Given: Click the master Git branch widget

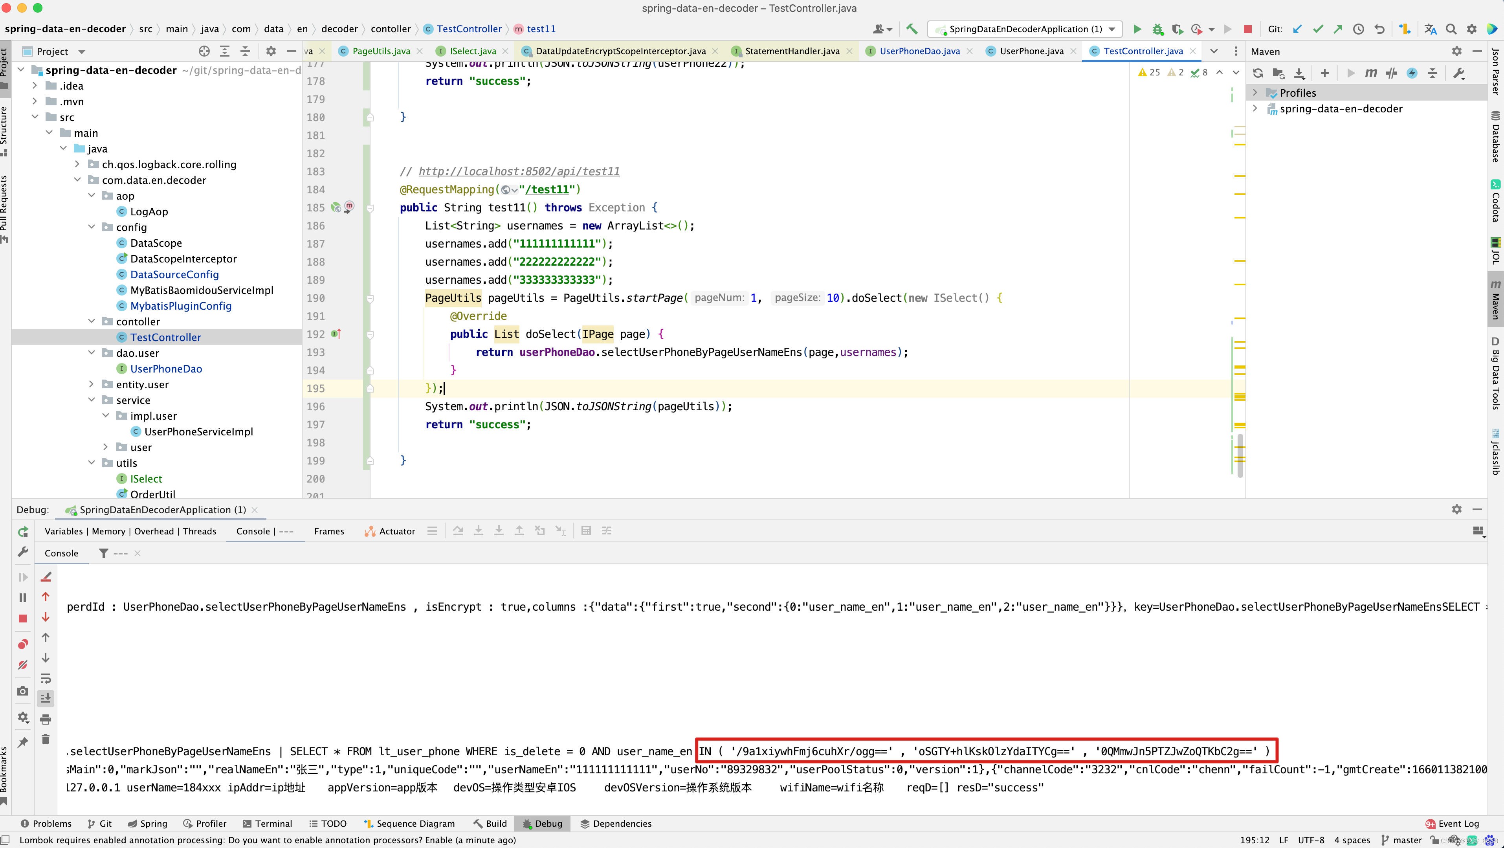Looking at the screenshot, I should (1401, 840).
